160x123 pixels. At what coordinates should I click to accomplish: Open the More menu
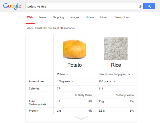click(x=104, y=17)
